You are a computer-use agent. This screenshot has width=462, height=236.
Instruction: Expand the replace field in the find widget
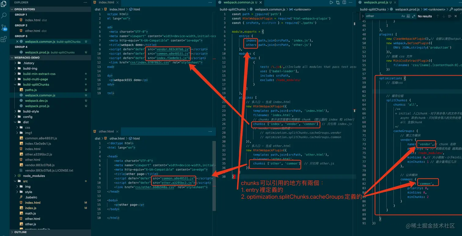pos(363,16)
